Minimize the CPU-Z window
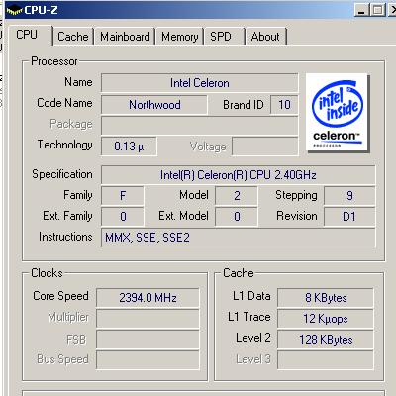Image resolution: width=396 pixels, height=396 pixels. point(361,10)
